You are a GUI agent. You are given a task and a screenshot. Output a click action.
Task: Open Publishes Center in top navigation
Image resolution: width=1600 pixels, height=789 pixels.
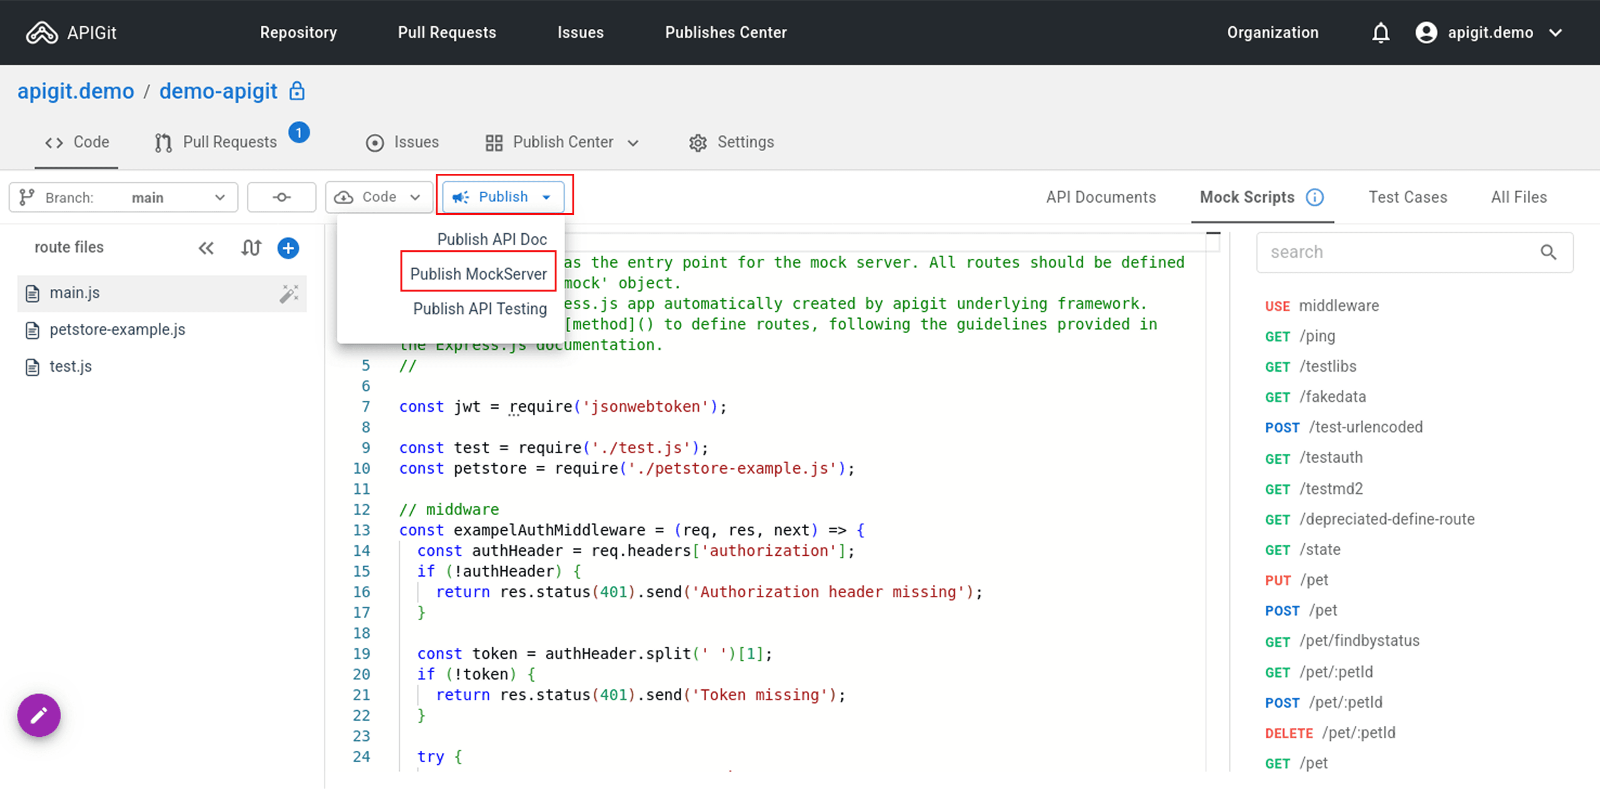(x=725, y=32)
